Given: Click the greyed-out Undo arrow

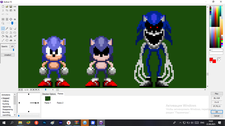Looking at the screenshot, I should 3,14.
